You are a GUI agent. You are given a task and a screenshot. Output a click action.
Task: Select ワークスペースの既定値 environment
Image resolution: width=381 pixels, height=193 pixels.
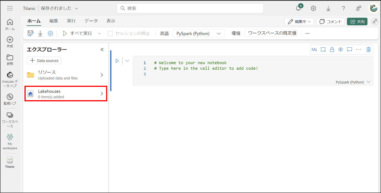pyautogui.click(x=271, y=33)
